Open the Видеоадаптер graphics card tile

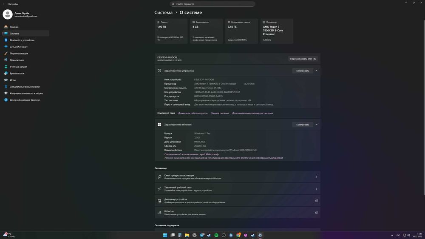[206, 31]
